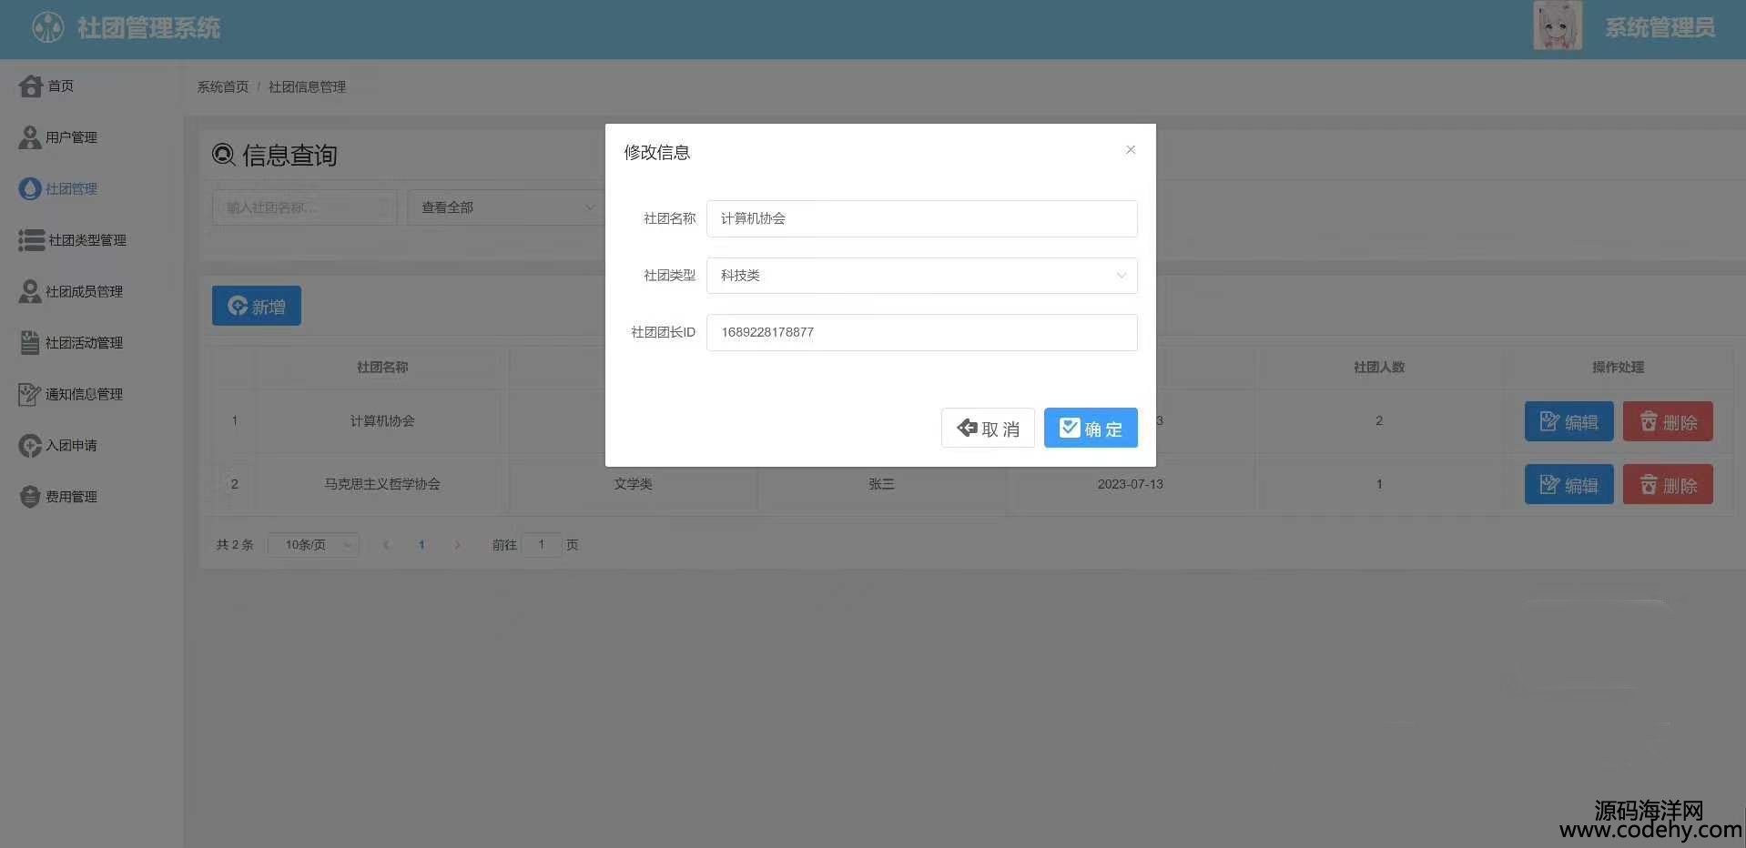Click the 入团申请 icon in the sidebar

(29, 446)
